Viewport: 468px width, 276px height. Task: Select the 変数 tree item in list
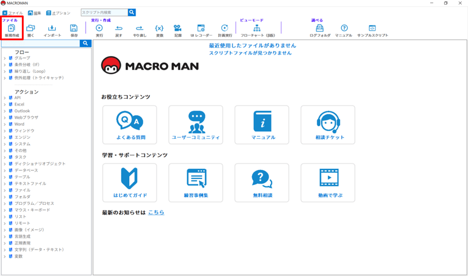18,256
